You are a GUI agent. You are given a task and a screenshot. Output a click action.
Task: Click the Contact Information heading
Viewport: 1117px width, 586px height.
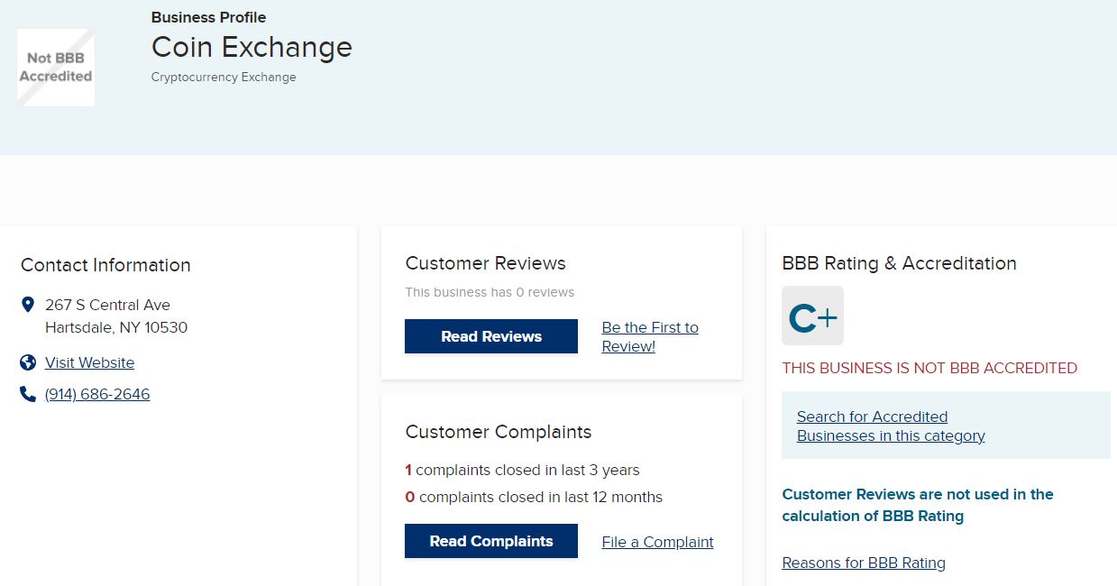coord(105,265)
